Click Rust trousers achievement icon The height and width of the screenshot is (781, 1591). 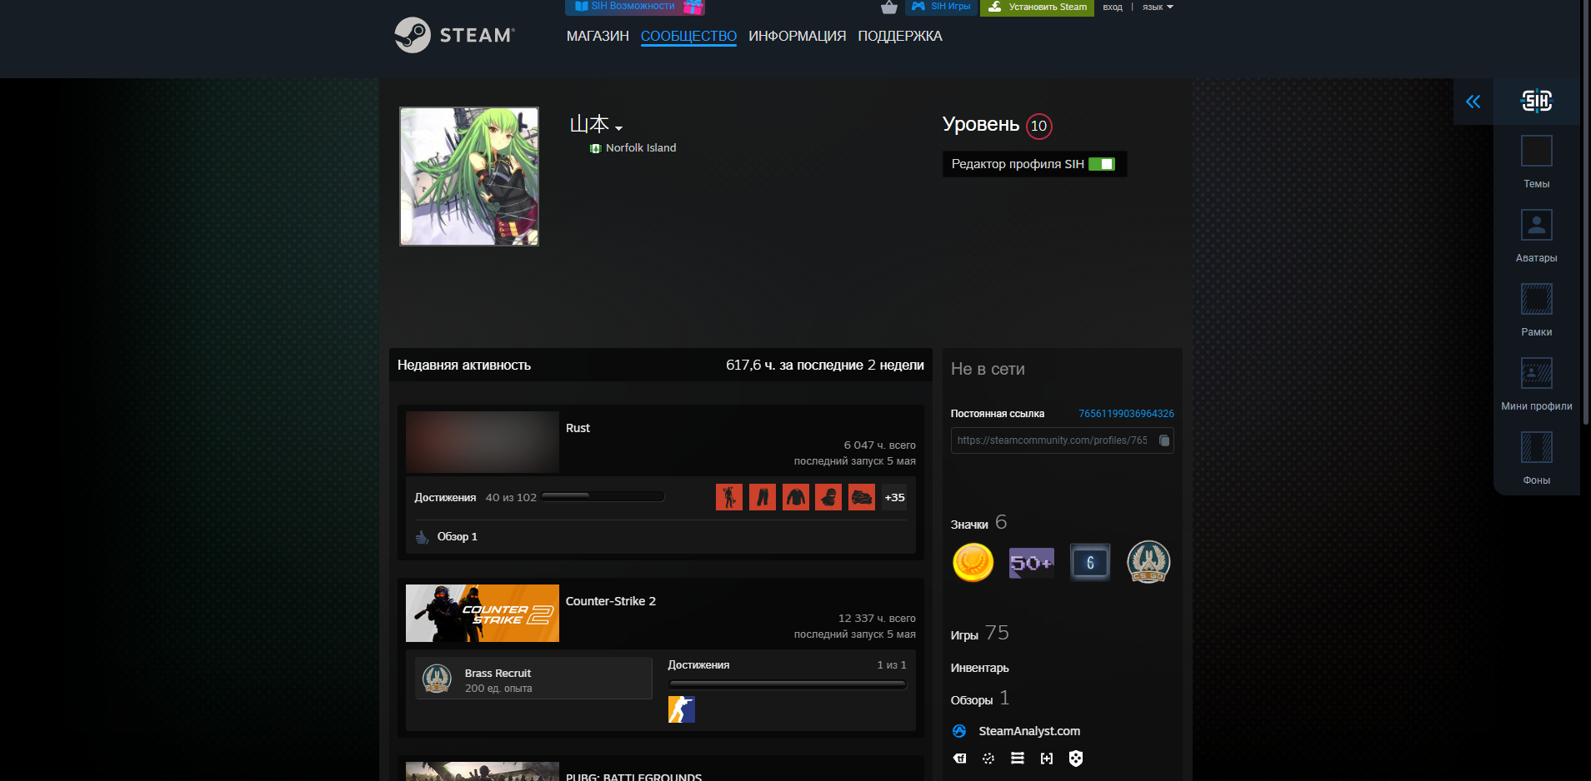point(763,497)
